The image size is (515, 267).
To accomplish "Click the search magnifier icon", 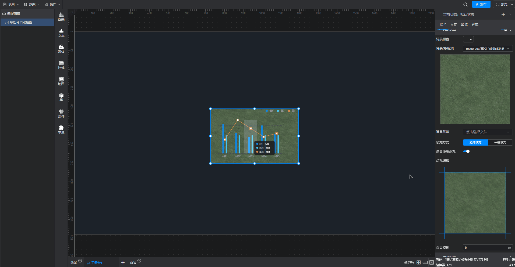I will [465, 4].
